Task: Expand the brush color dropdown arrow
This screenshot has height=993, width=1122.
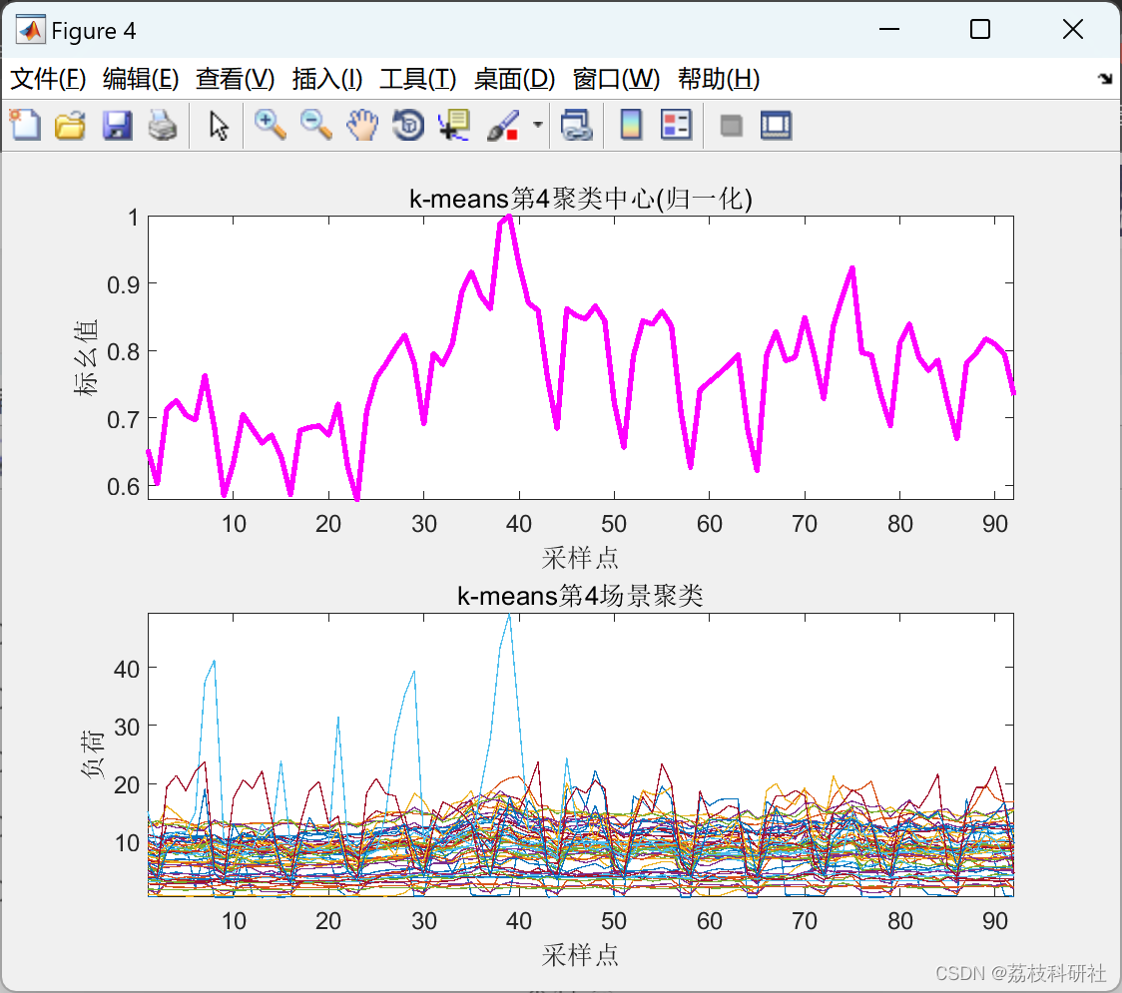Action: click(537, 125)
